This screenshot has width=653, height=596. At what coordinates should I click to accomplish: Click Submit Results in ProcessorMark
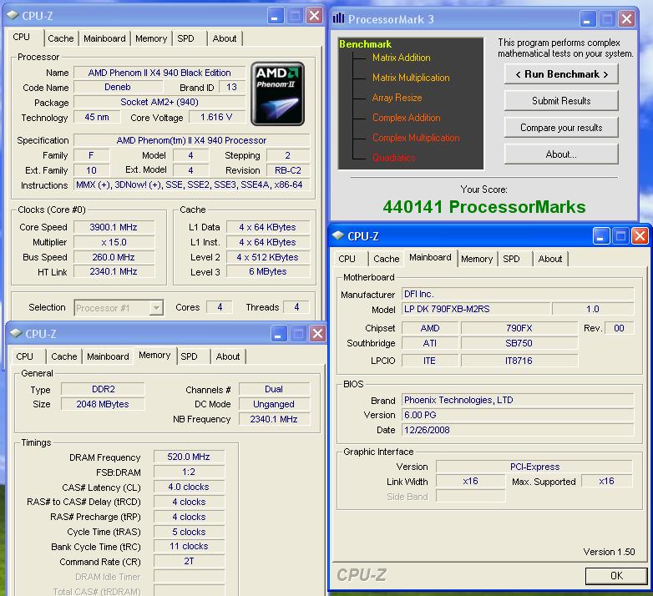tap(561, 101)
